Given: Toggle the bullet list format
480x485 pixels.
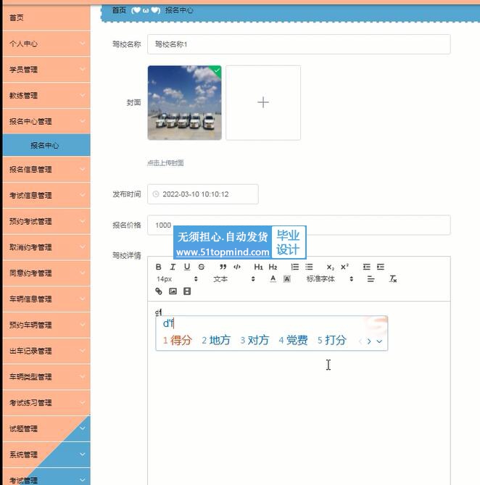Looking at the screenshot, I should 309,267.
